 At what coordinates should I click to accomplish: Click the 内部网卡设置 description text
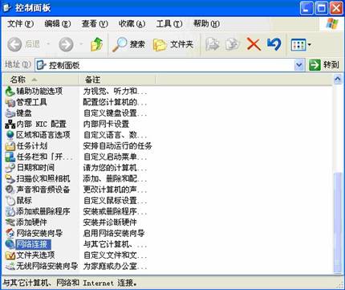click(x=106, y=124)
